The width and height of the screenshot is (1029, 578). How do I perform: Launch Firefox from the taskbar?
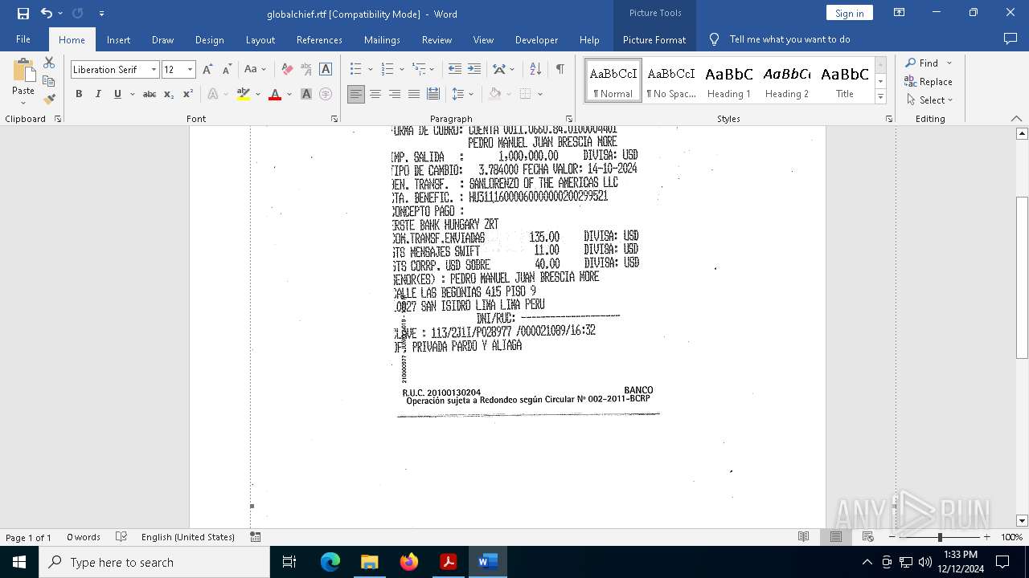409,562
